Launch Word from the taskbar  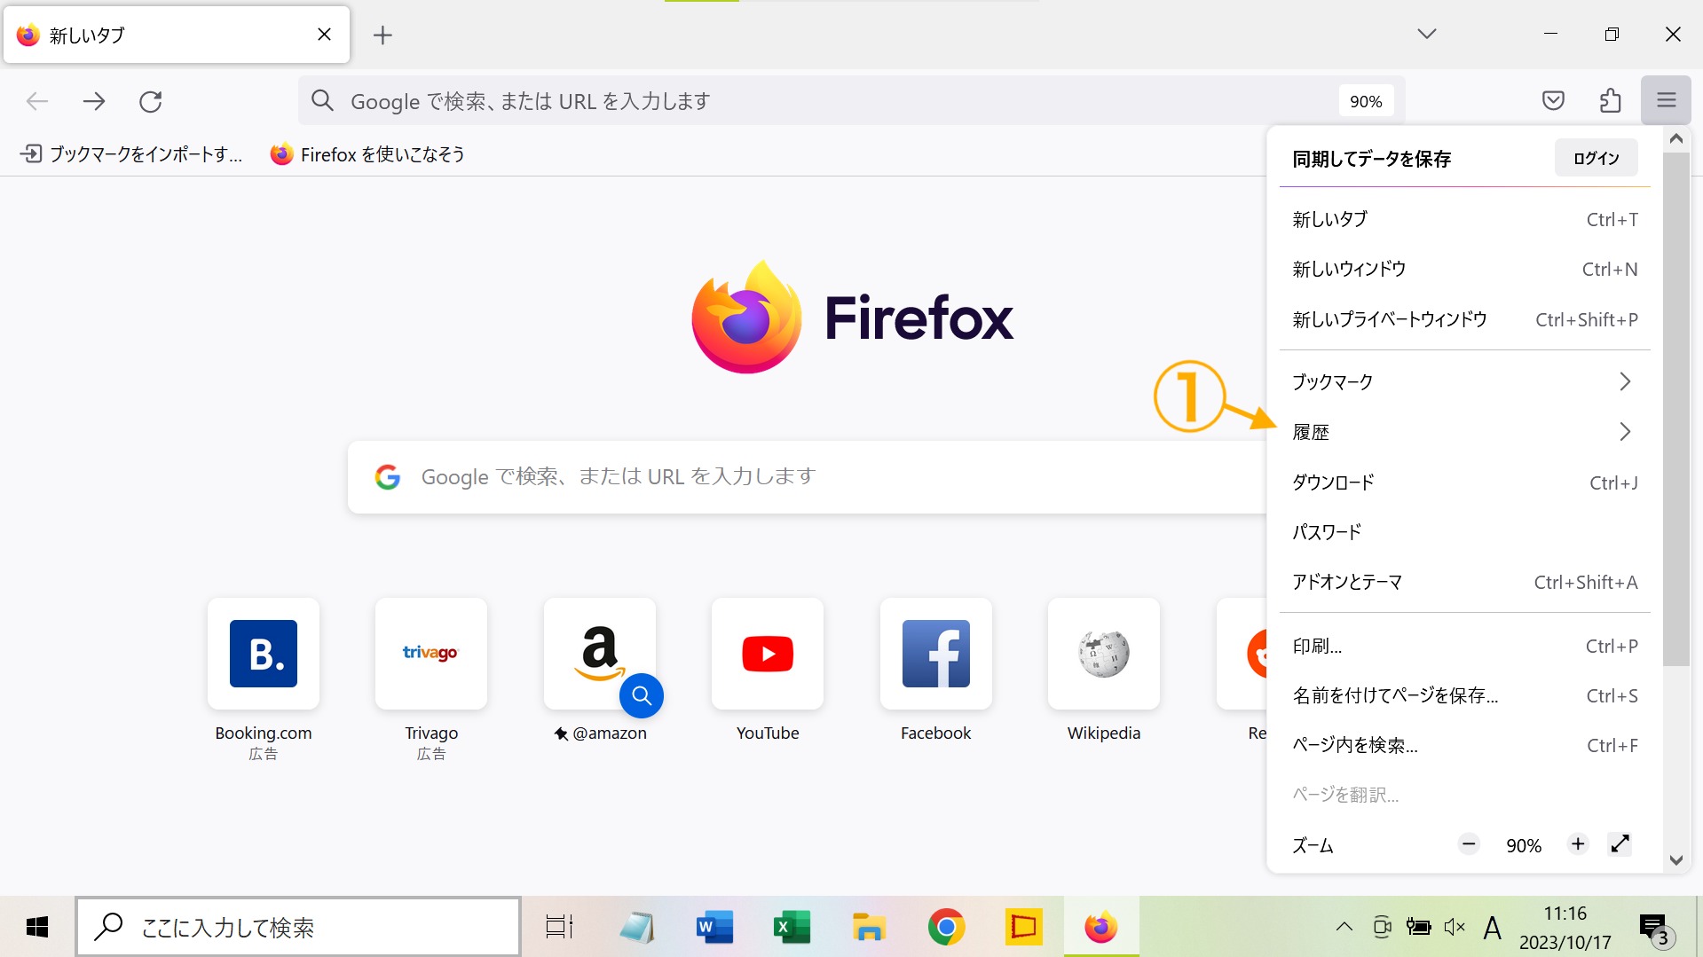click(714, 927)
